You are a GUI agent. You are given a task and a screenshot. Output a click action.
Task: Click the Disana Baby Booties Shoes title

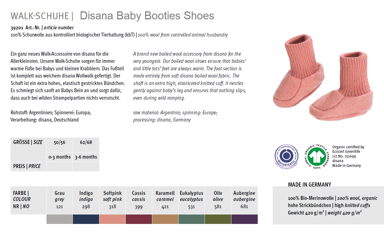pyautogui.click(x=147, y=16)
